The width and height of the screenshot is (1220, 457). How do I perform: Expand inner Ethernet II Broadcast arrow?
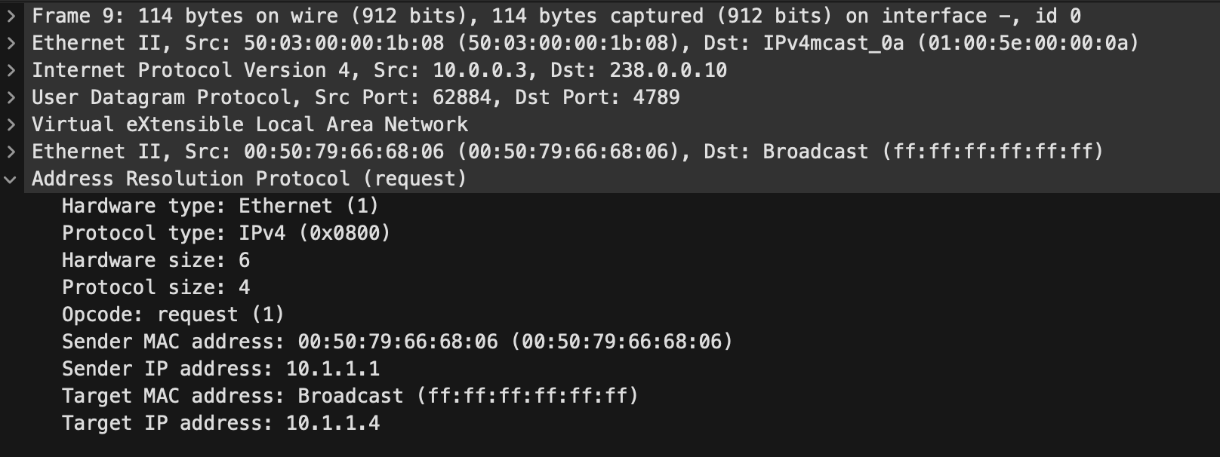pyautogui.click(x=11, y=152)
